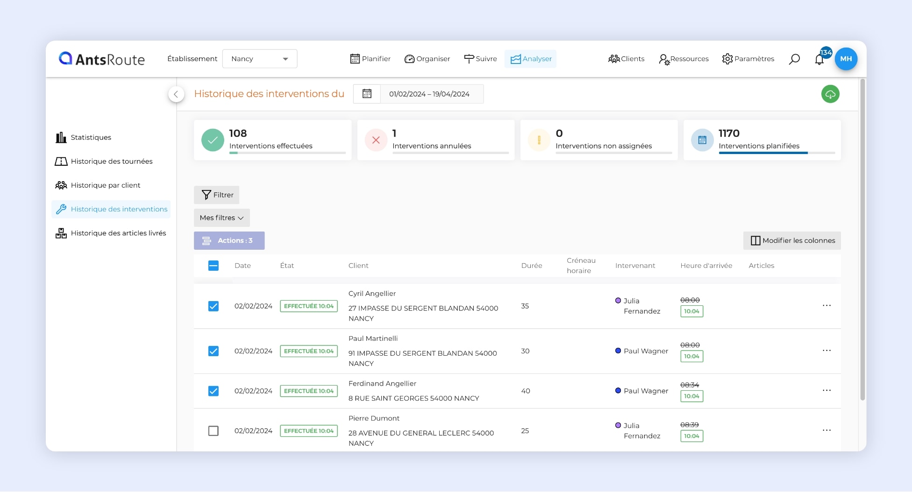This screenshot has height=492, width=912.
Task: Toggle the select-all header checkbox
Action: click(213, 266)
